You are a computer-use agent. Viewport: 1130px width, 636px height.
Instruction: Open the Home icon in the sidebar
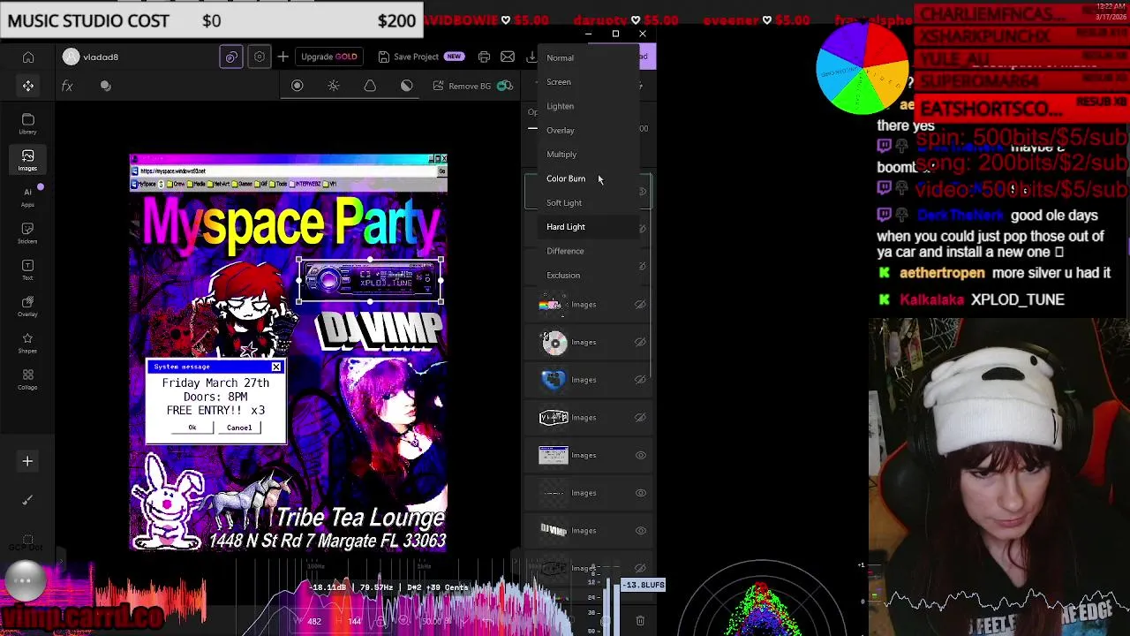click(x=28, y=57)
